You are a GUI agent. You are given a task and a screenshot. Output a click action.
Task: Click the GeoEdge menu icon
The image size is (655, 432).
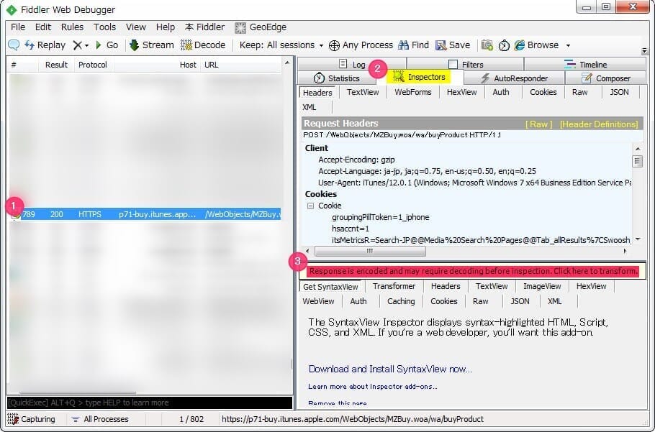pyautogui.click(x=240, y=27)
